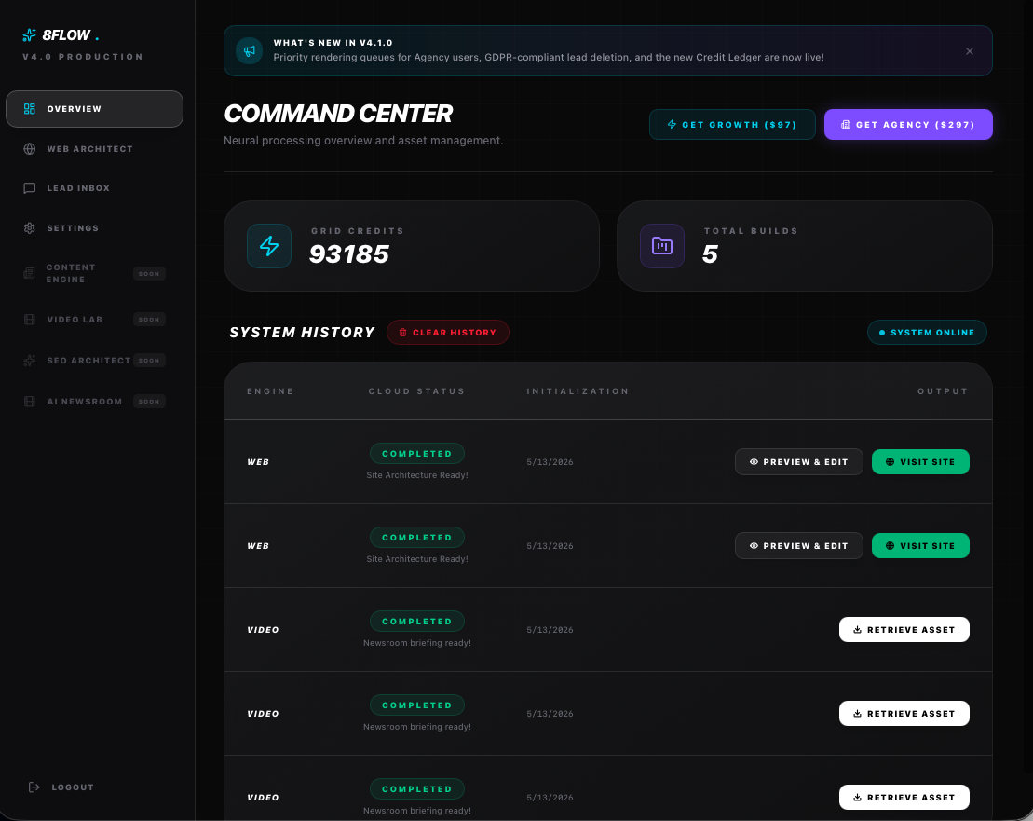Open Web Architect from the sidebar
The image size is (1033, 821).
coord(94,149)
